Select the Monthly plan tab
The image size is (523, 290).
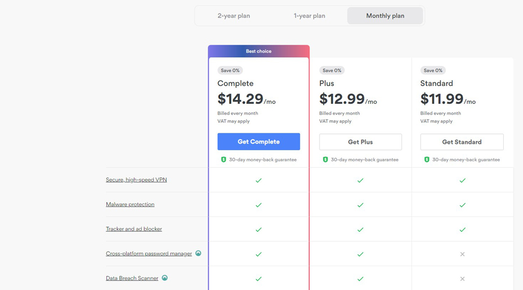pos(385,16)
